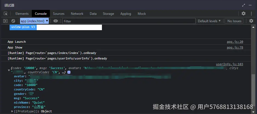Click the scrollbar up arrow
This screenshot has height=114, width=257.
[x=253, y=27]
